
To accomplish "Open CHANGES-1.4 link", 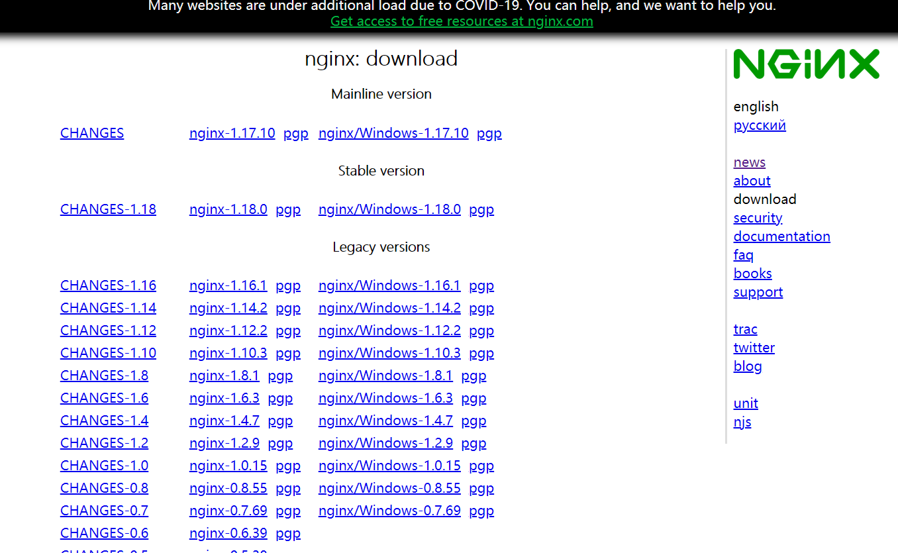I will (x=104, y=421).
